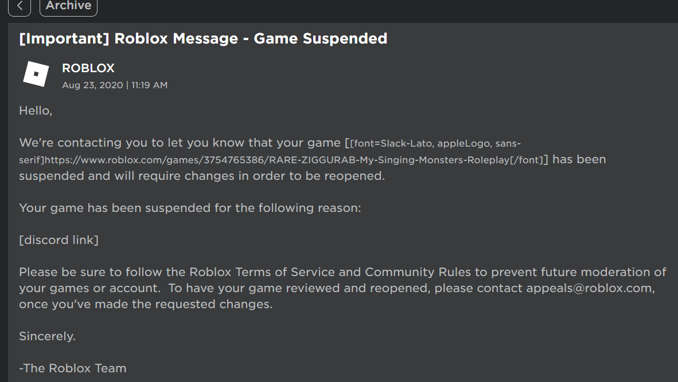
Task: Click "suspended and will require changes" line
Action: 202,176
